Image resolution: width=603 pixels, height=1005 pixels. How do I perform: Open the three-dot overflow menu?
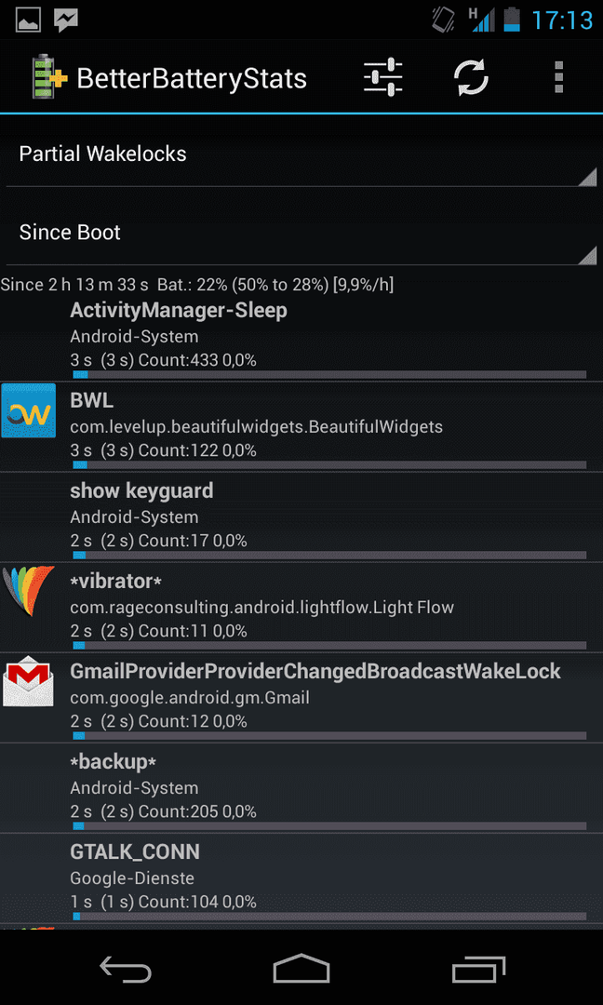558,77
